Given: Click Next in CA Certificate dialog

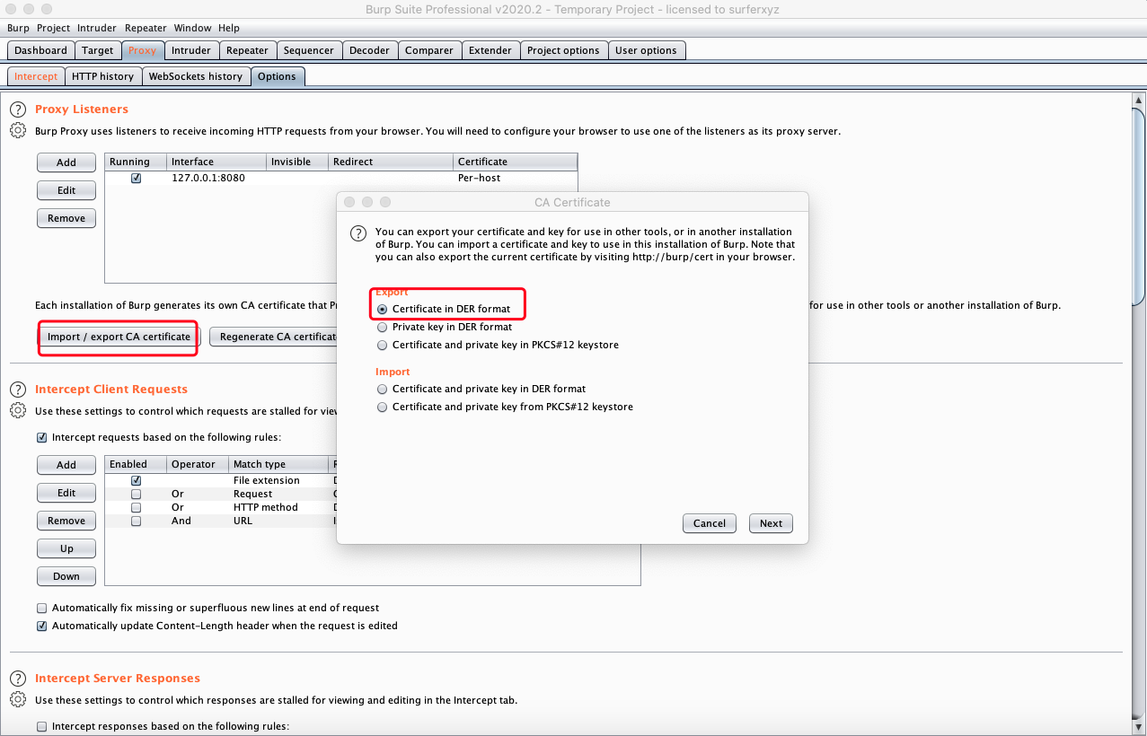Looking at the screenshot, I should tap(772, 523).
